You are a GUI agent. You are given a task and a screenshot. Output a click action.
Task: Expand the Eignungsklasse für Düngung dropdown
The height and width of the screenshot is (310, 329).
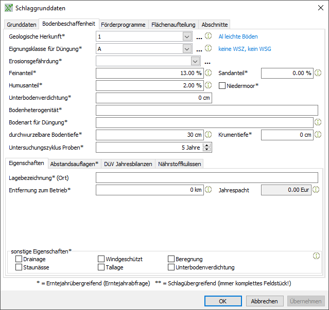click(x=186, y=49)
